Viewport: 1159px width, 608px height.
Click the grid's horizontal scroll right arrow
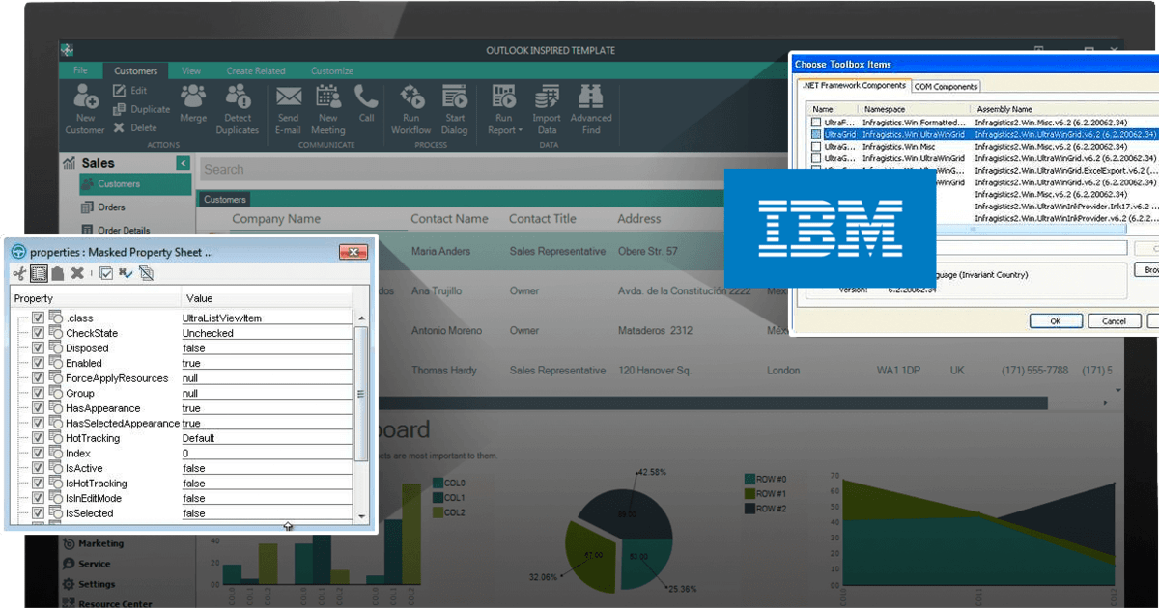[x=1106, y=401]
